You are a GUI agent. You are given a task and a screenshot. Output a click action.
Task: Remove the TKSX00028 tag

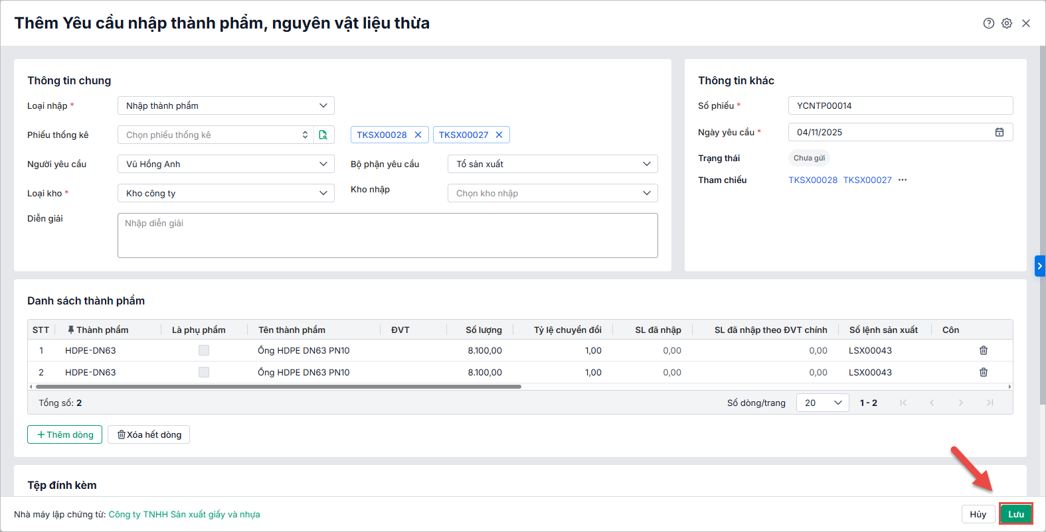(418, 135)
